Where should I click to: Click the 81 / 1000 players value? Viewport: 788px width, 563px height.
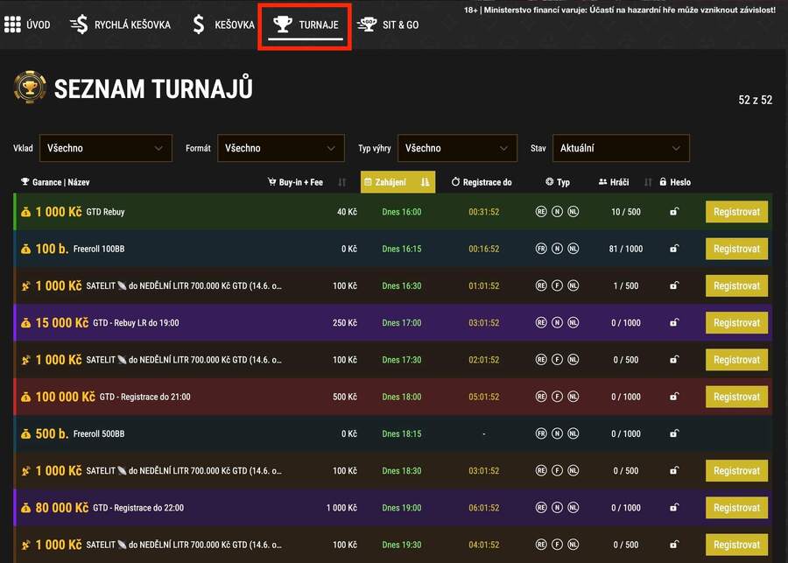click(626, 249)
